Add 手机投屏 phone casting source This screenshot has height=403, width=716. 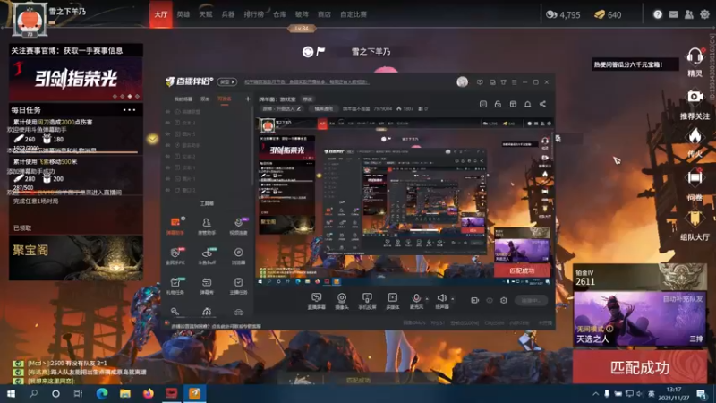pos(367,301)
